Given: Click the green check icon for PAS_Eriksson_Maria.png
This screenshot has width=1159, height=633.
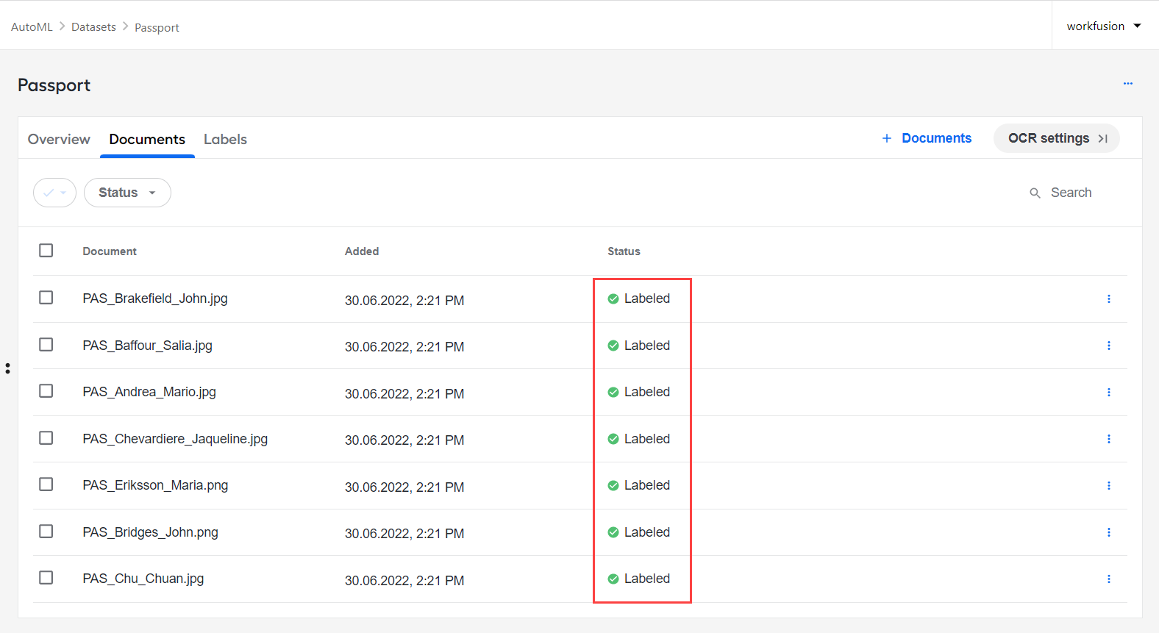Looking at the screenshot, I should click(613, 485).
